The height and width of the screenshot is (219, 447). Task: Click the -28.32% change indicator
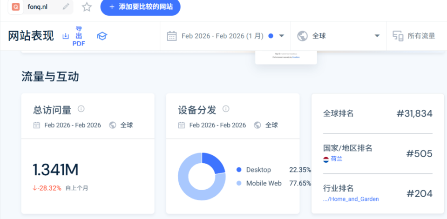(47, 188)
